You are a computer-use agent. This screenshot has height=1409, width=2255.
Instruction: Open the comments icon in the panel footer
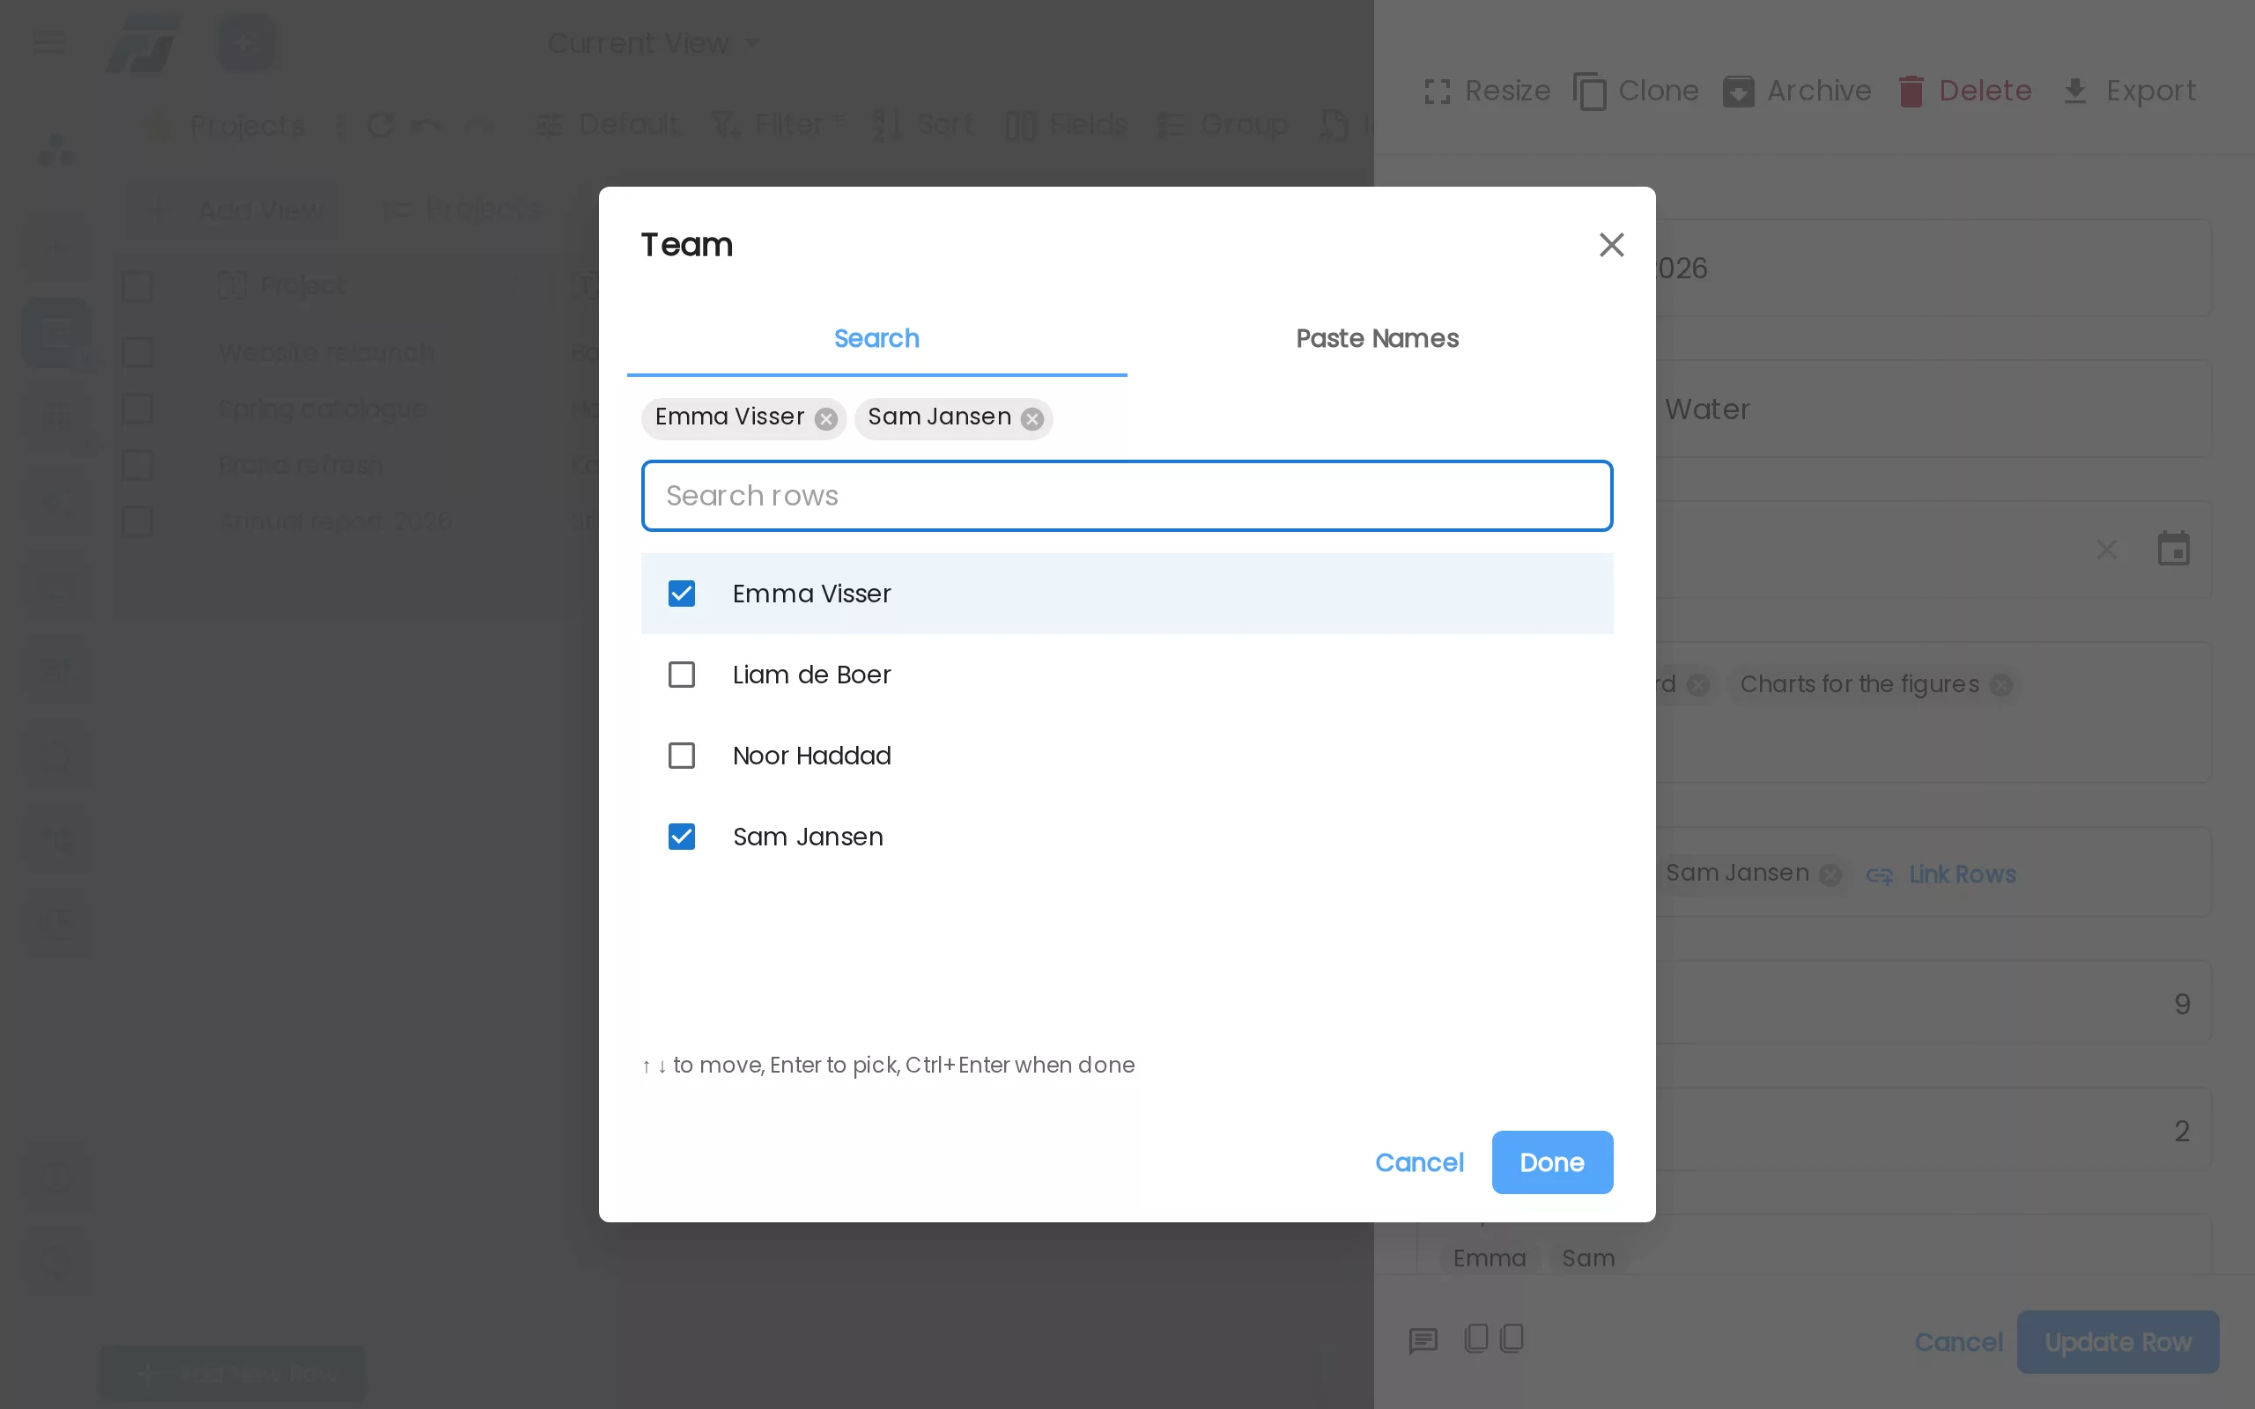(1423, 1341)
